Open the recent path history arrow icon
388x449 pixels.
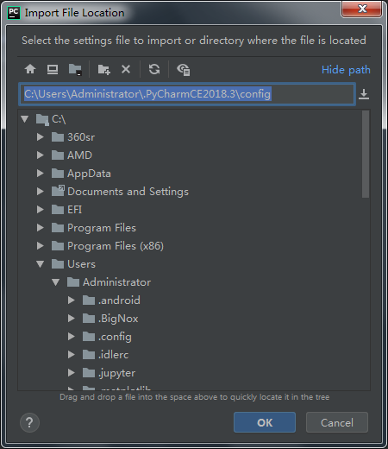364,94
